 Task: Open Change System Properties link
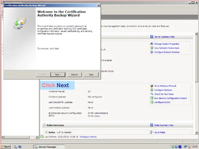(x=167, y=44)
